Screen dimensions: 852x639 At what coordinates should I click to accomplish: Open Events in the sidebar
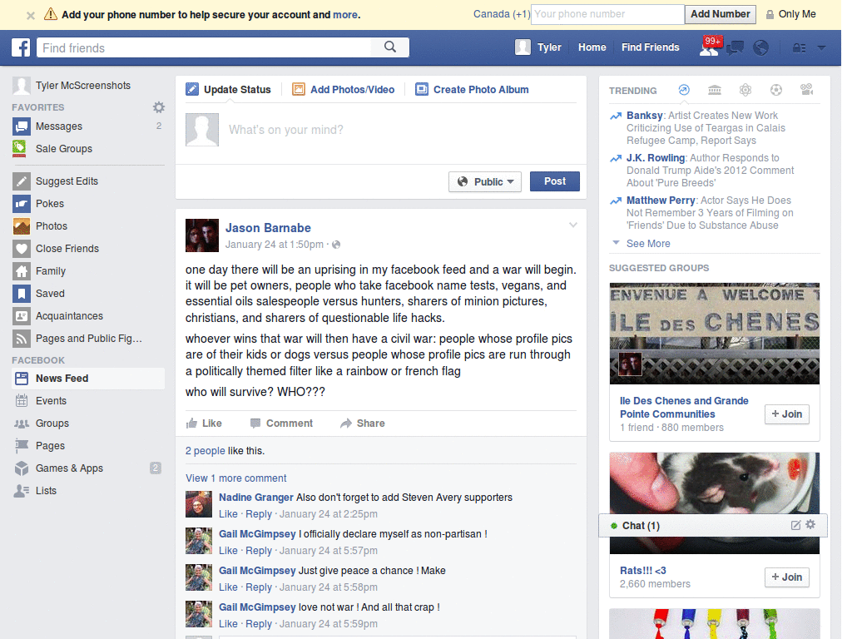click(88, 401)
